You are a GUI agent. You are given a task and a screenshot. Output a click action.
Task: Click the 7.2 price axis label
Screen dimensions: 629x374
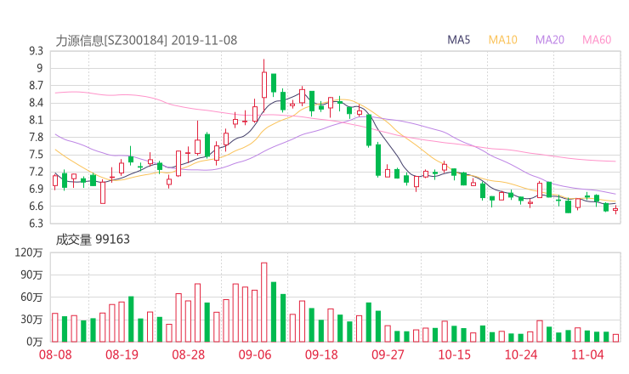point(36,172)
